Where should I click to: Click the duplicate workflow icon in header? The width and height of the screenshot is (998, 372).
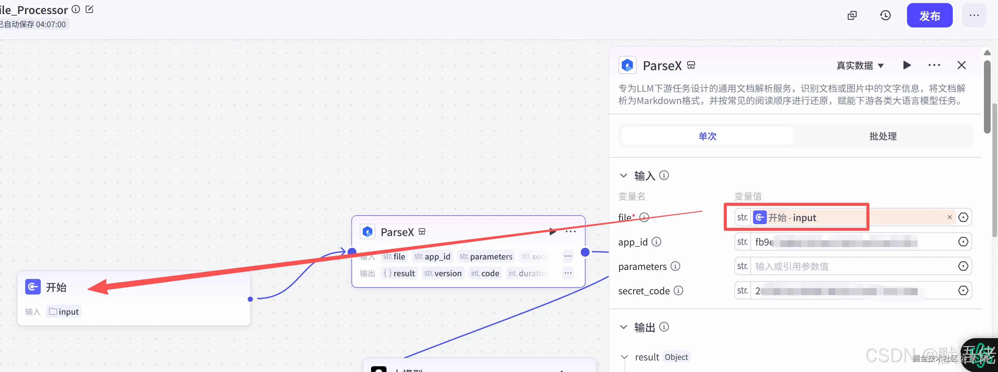852,16
